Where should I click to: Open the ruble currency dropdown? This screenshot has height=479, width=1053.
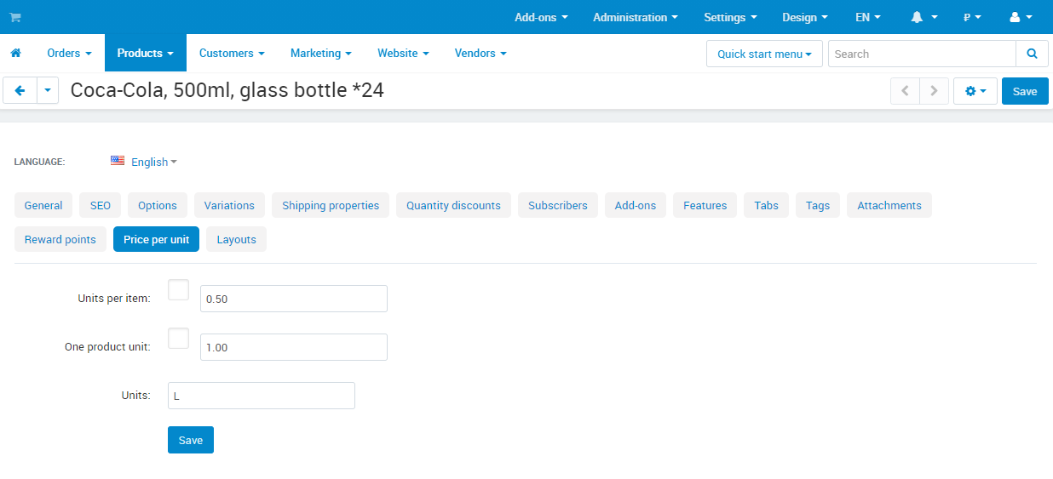tap(972, 17)
